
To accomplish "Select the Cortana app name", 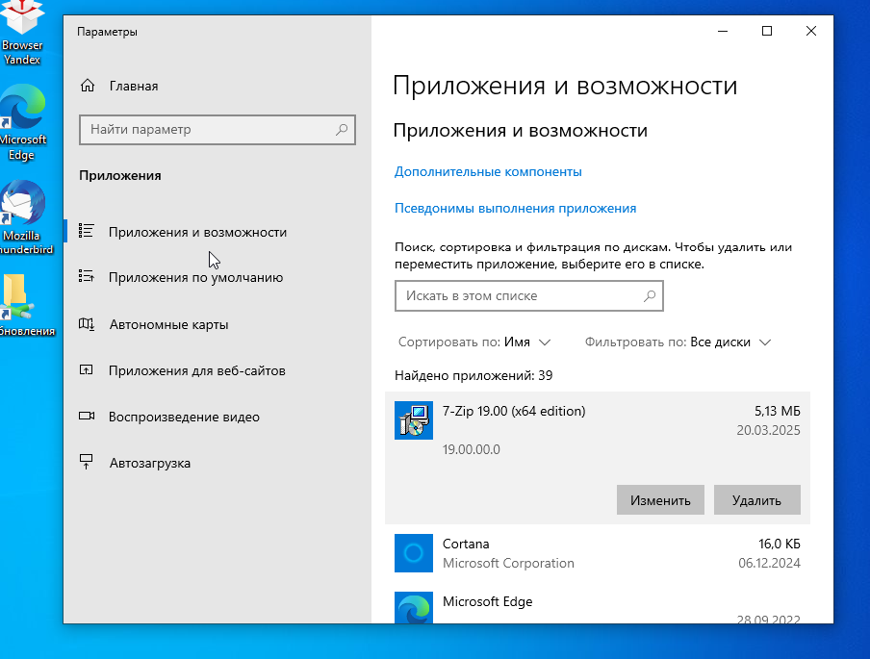I will point(466,544).
